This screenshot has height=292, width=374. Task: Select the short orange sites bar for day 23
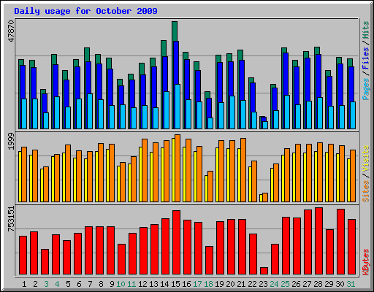pos(265,197)
